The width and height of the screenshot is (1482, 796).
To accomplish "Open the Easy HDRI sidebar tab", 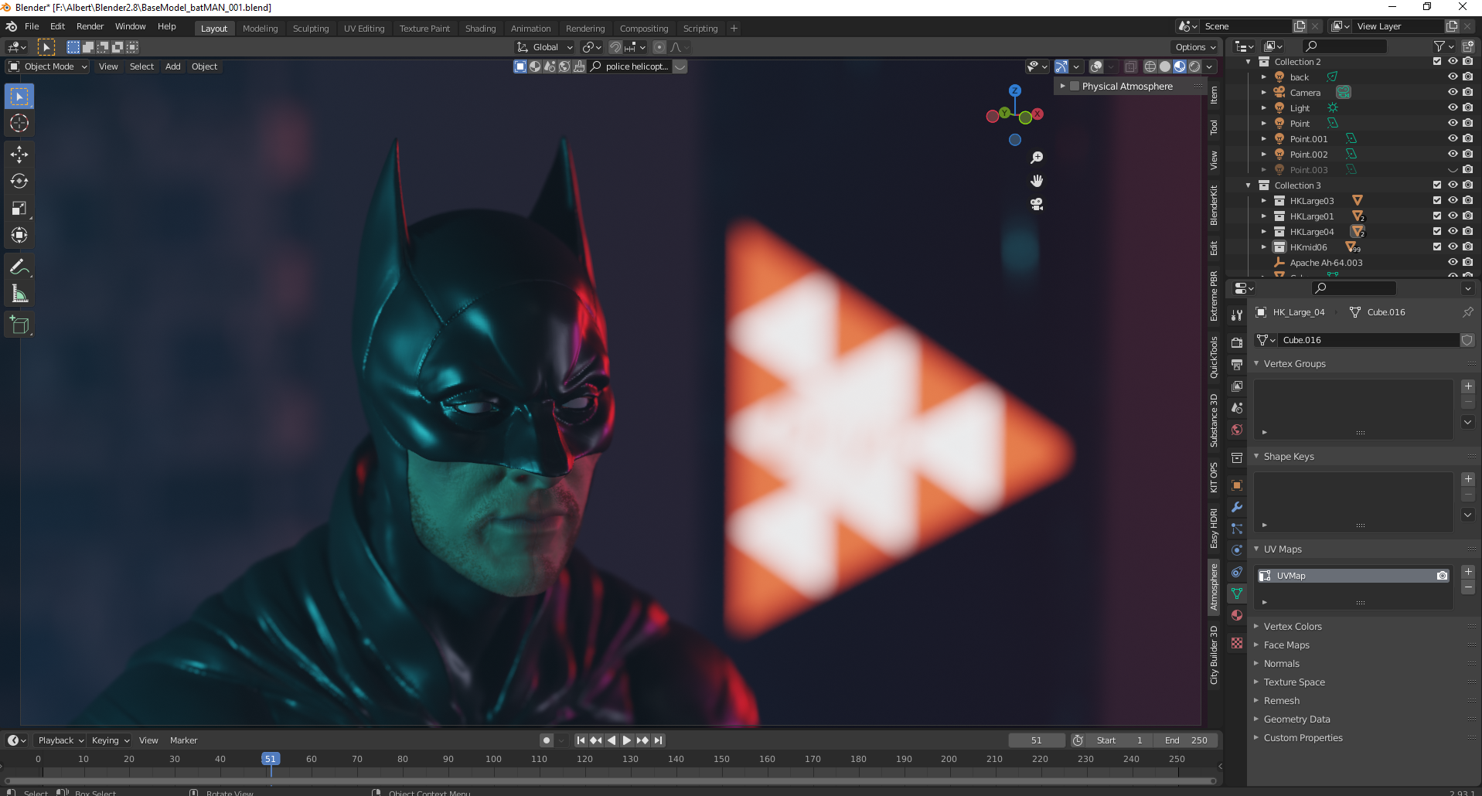I will pos(1214,529).
